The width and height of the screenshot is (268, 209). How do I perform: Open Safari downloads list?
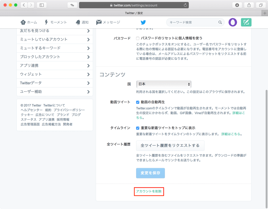(237, 5)
